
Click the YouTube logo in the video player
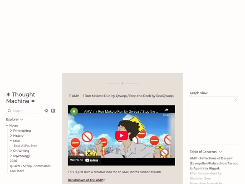[92, 160]
